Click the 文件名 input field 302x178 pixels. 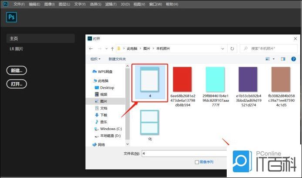click(x=183, y=154)
